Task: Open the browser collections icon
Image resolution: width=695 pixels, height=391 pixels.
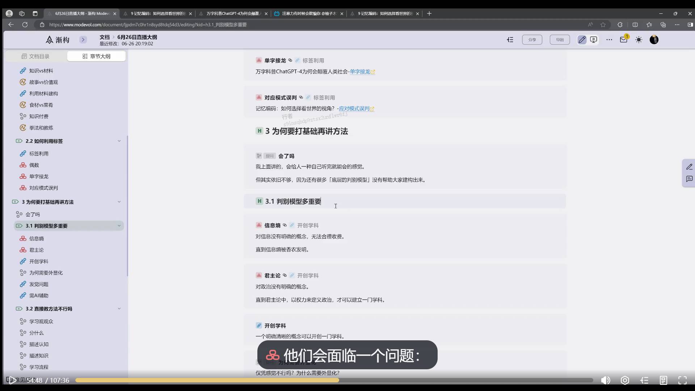Action: click(x=663, y=25)
